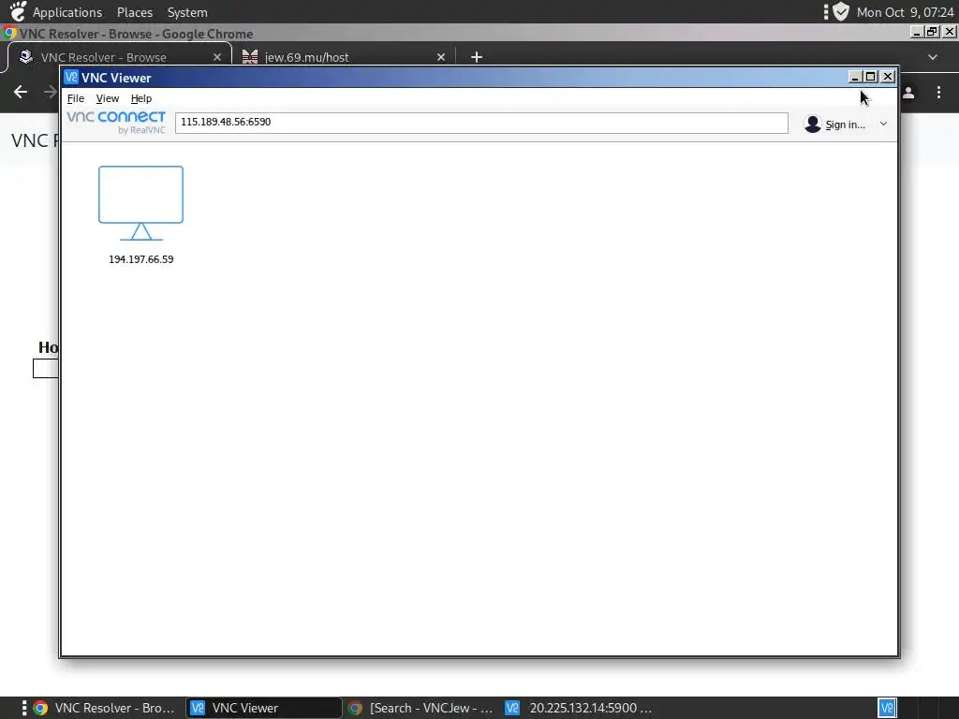Maximize the VNC Viewer window
The image size is (959, 719).
(871, 77)
